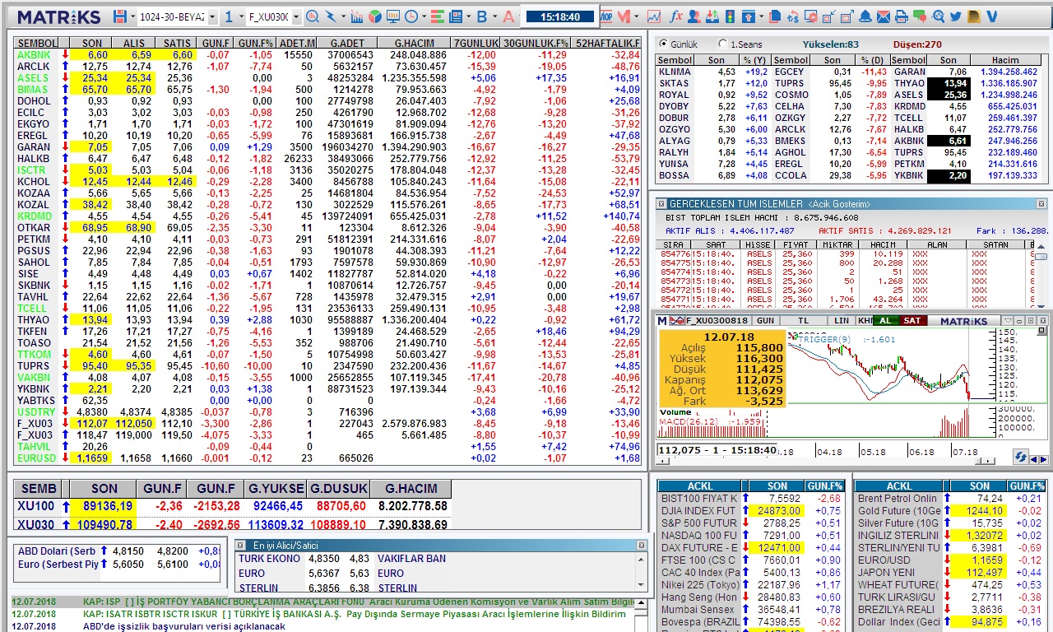Click the blue V toolbar icon
Image resolution: width=1053 pixels, height=632 pixels.
pos(992,16)
